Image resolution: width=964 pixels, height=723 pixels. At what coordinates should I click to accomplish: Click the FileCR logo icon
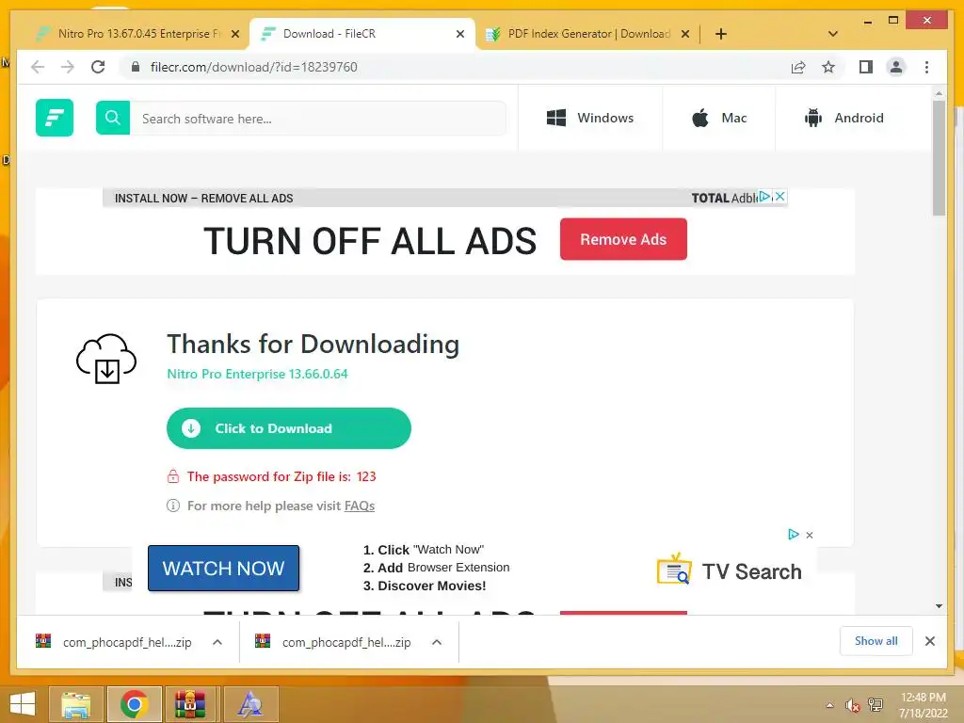click(54, 118)
